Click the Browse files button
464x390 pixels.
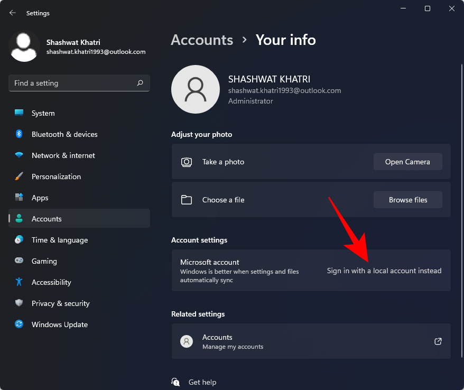click(x=407, y=200)
